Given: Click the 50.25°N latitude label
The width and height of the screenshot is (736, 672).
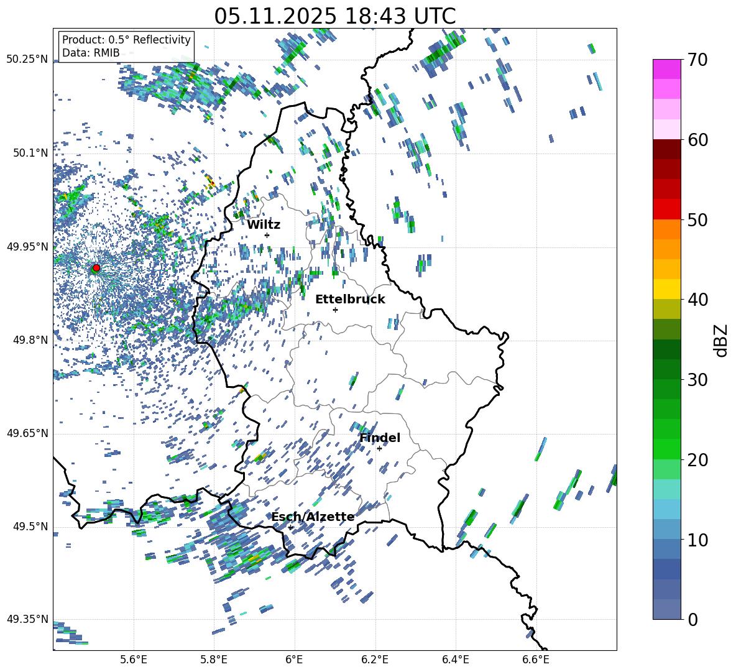Looking at the screenshot, I should [27, 60].
